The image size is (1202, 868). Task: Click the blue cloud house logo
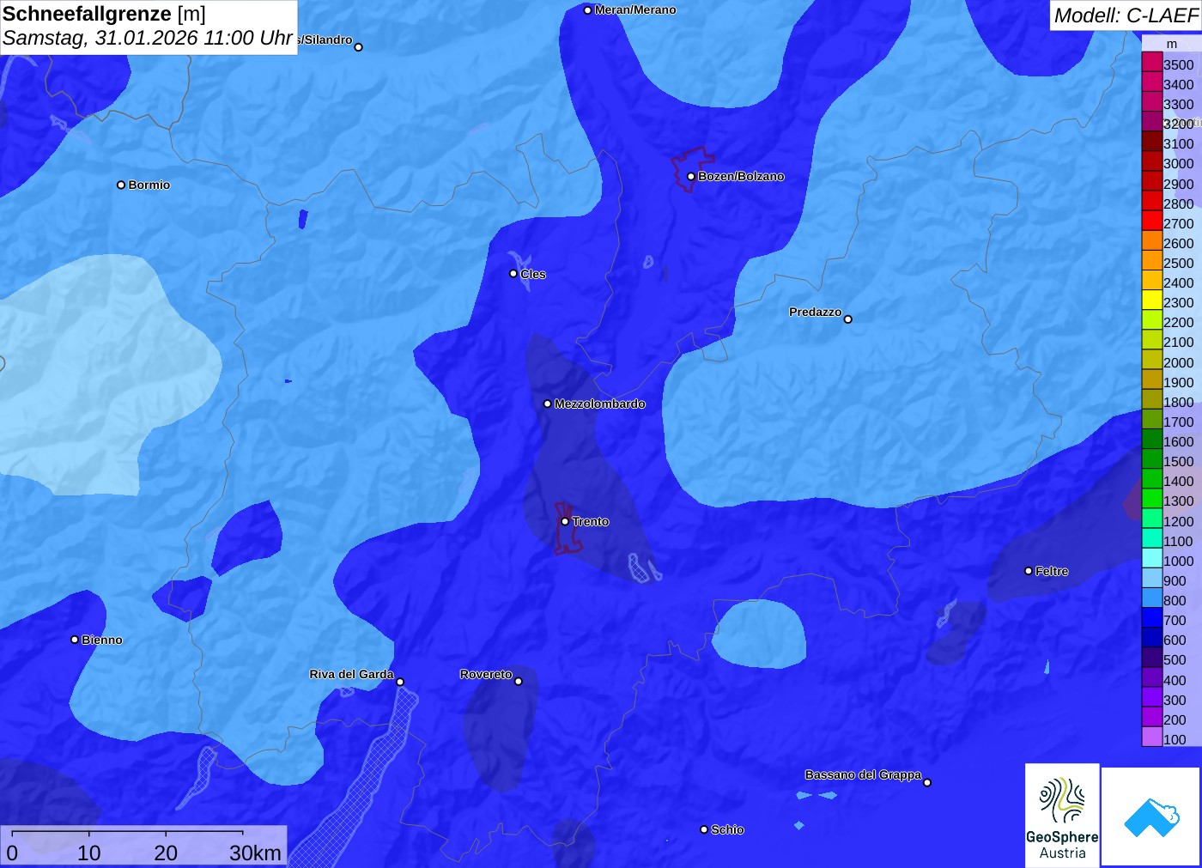[x=1151, y=816]
